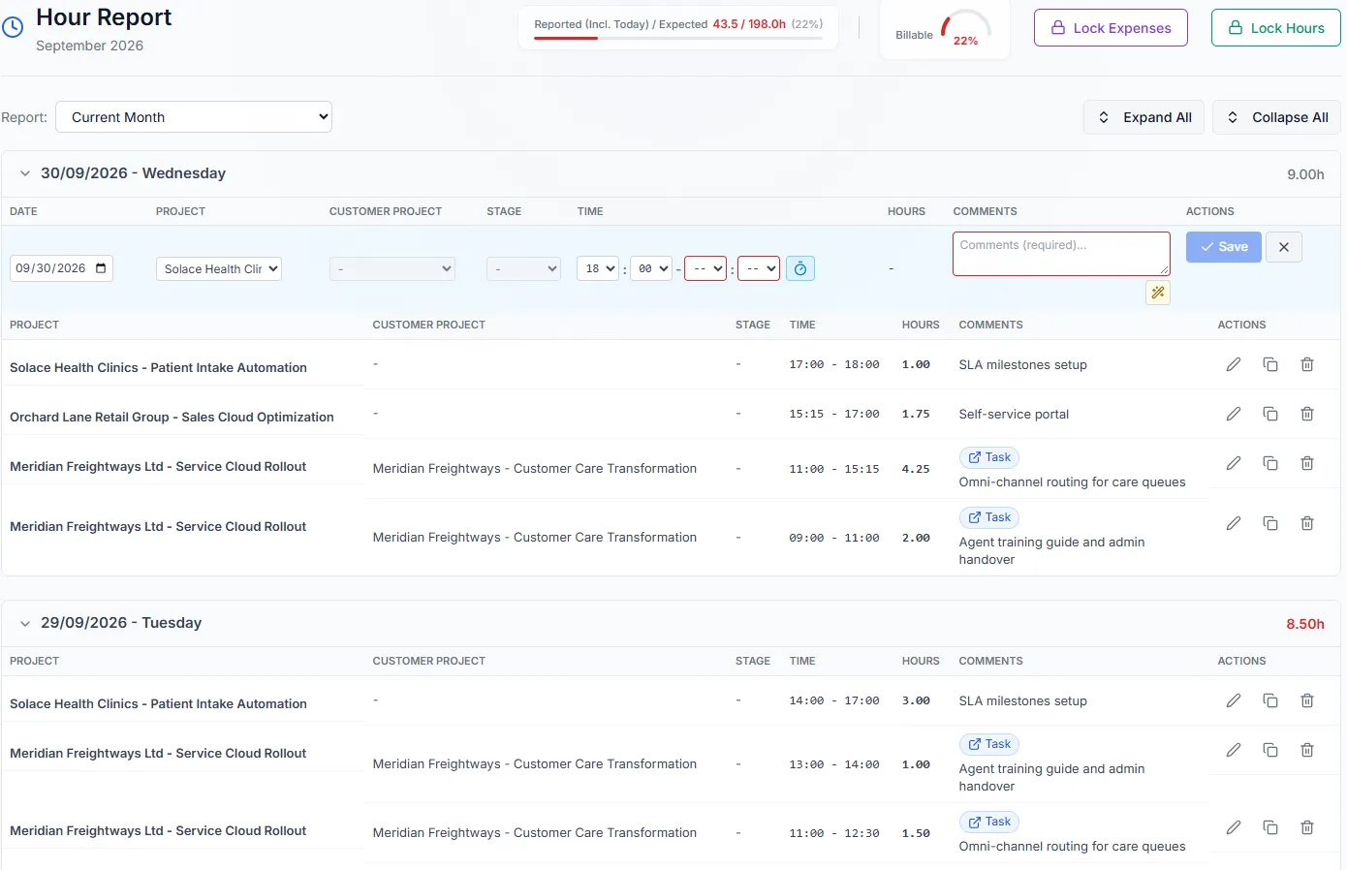Edit the 14:00 - 17:00 SLA milestones entry
Screen dimensions: 1347x870
coord(1234,700)
